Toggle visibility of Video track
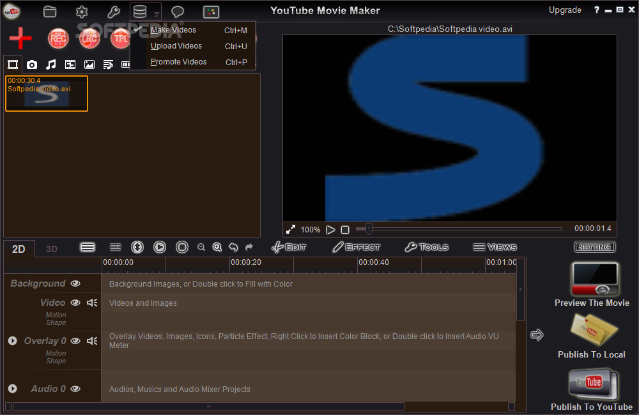639x415 pixels. click(x=75, y=303)
